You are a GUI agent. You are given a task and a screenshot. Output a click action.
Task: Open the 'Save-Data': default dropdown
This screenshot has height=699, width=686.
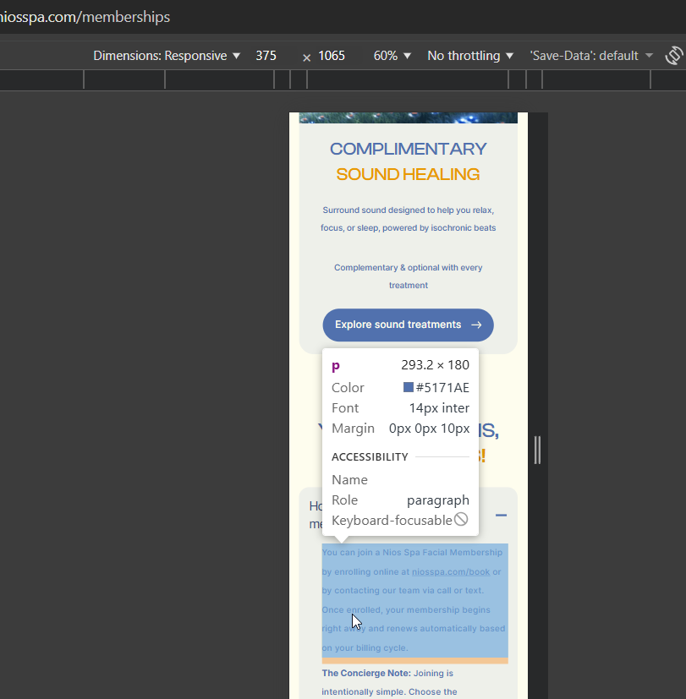tap(591, 56)
